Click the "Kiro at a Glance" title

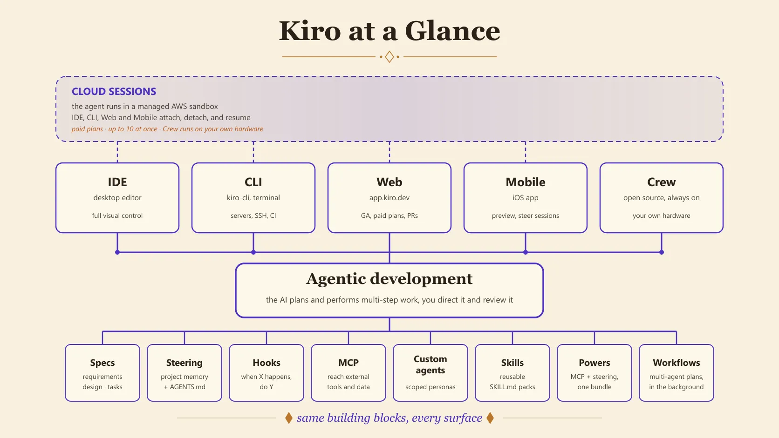(x=389, y=31)
